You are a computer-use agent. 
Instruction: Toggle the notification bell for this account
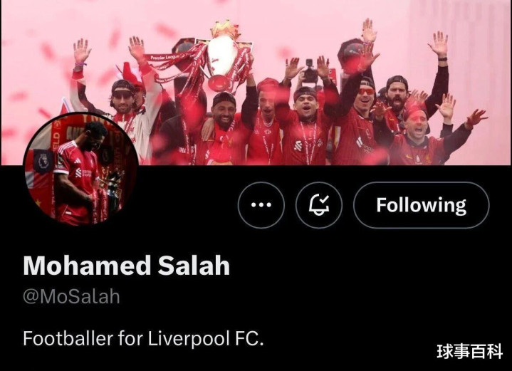pos(319,205)
